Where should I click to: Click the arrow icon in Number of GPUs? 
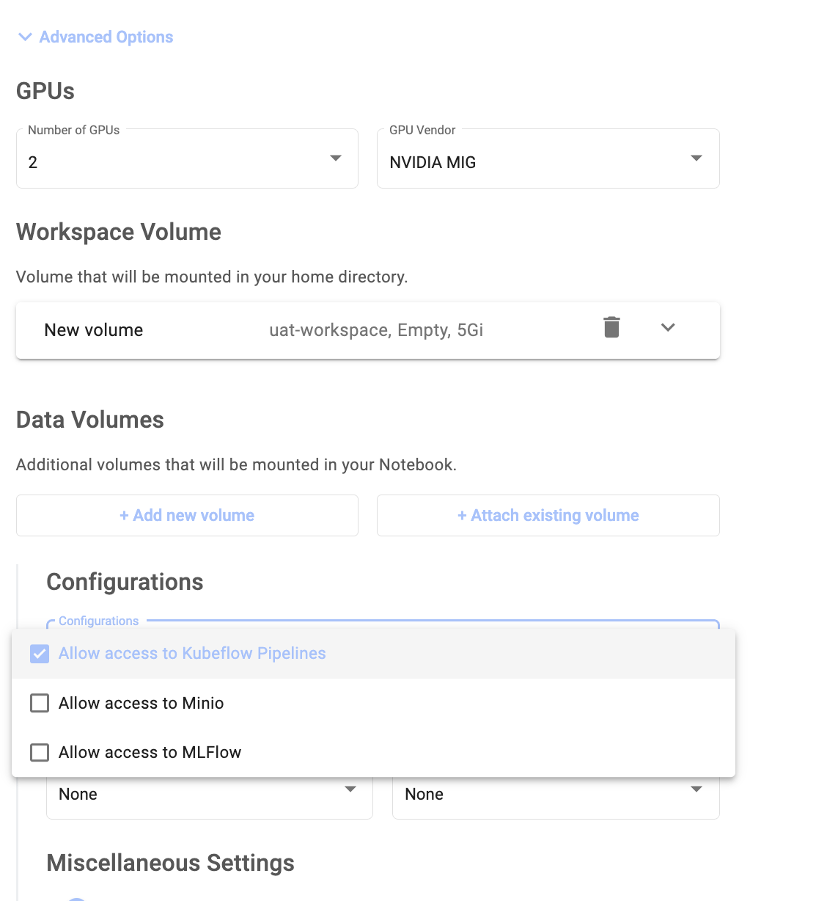tap(336, 158)
